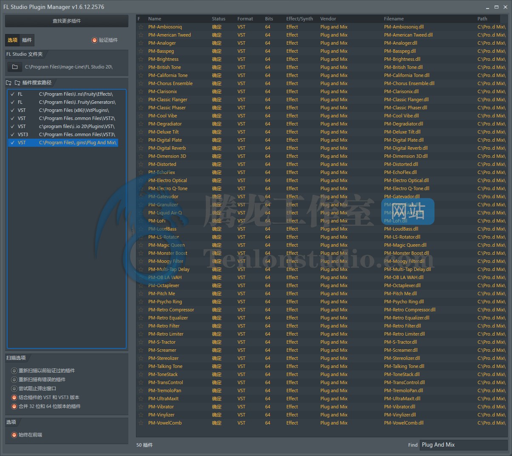Click the F favorites column header
Viewport: 512px width, 456px height.
pyautogui.click(x=139, y=19)
